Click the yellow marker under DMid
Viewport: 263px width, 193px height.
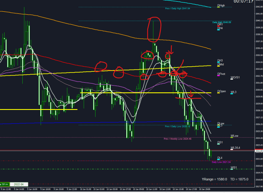click(218, 66)
